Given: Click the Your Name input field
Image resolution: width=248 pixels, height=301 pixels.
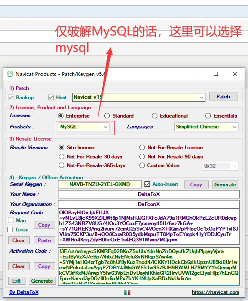Looking at the screenshot, I should click(149, 194).
